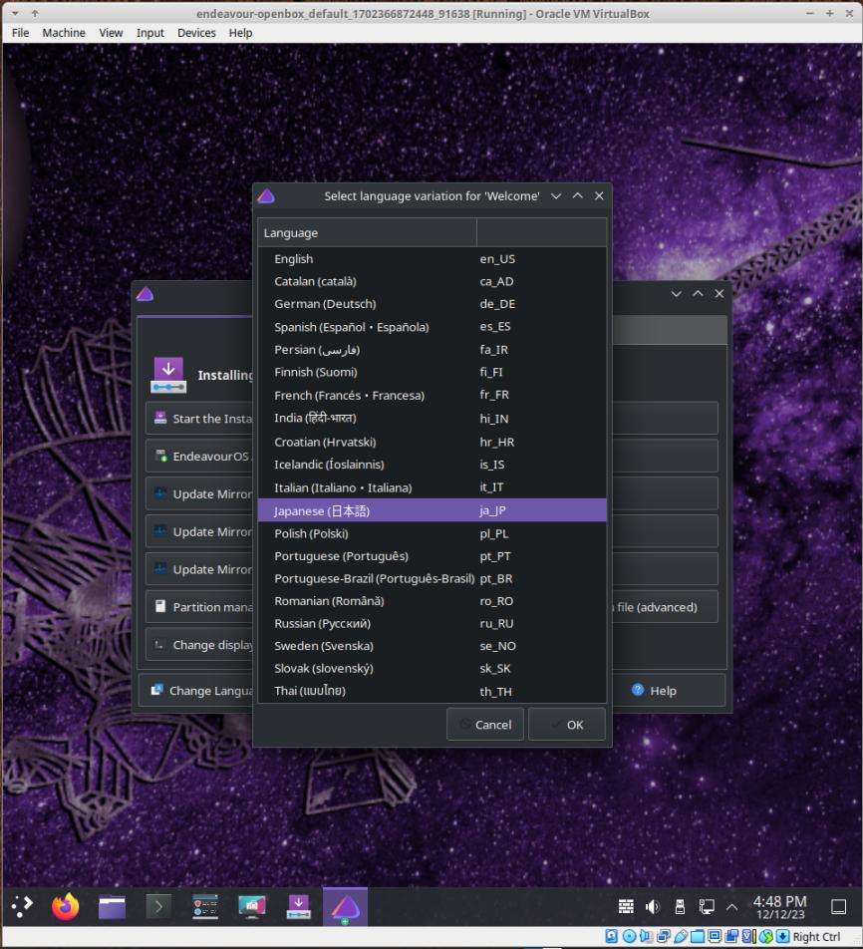863x949 pixels.
Task: Open the application launcher in the taskbar
Action: 22,906
